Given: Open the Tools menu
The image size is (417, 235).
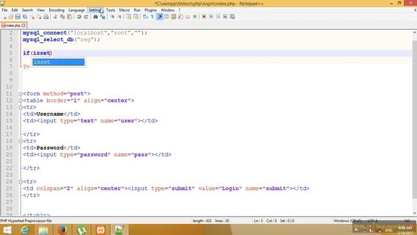Looking at the screenshot, I should coord(111,10).
